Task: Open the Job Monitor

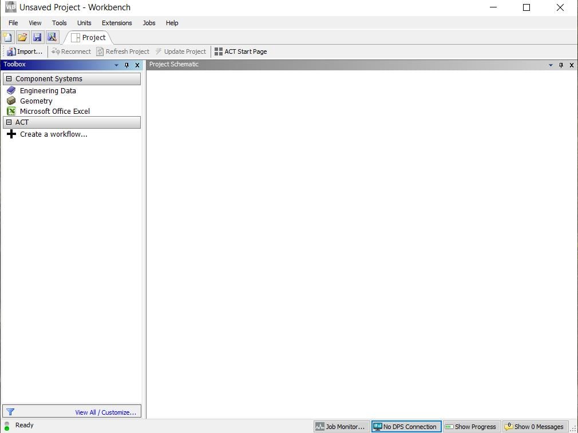Action: click(x=341, y=427)
